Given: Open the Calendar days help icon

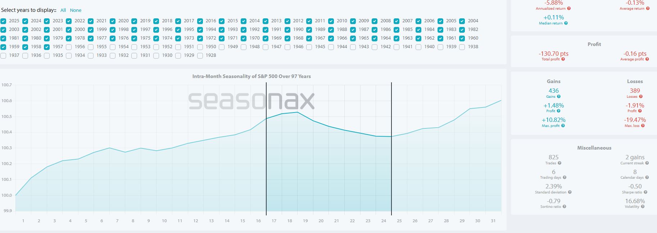Looking at the screenshot, I should point(647,178).
